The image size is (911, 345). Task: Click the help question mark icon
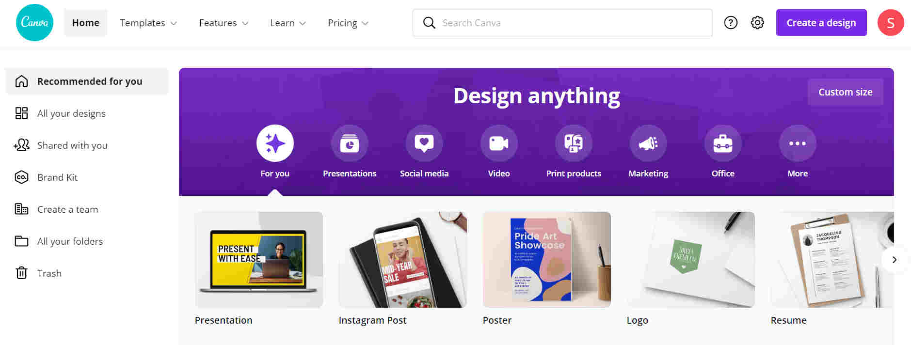(731, 22)
